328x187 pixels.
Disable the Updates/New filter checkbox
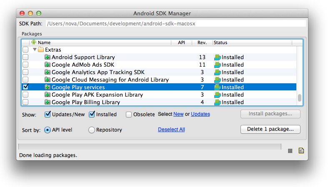48,114
